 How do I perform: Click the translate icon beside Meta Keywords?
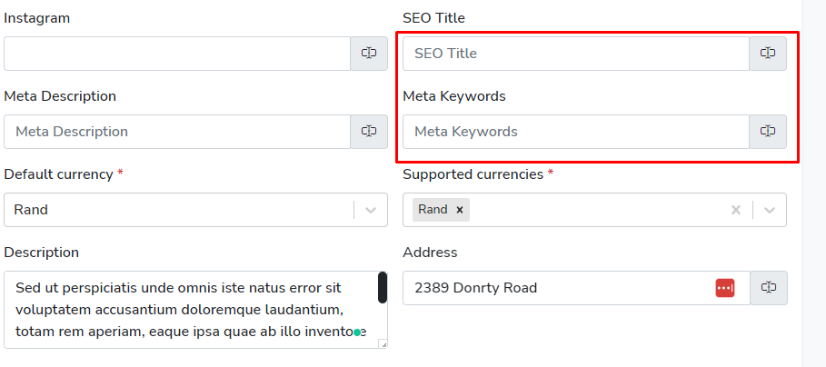[768, 132]
